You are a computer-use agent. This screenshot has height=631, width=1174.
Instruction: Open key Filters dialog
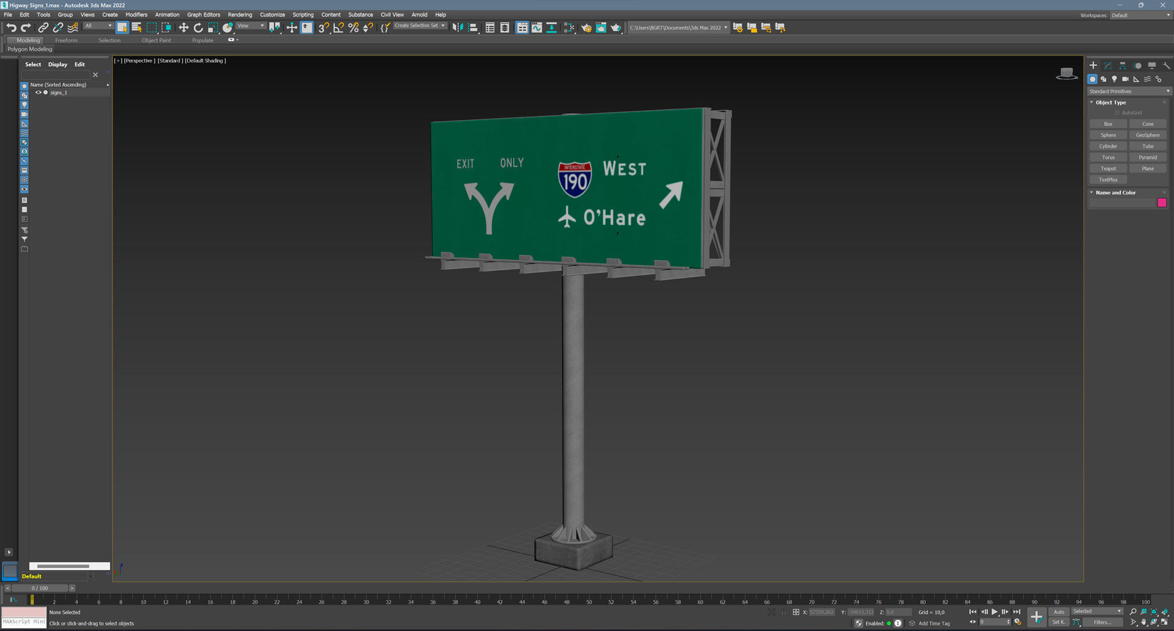1102,622
